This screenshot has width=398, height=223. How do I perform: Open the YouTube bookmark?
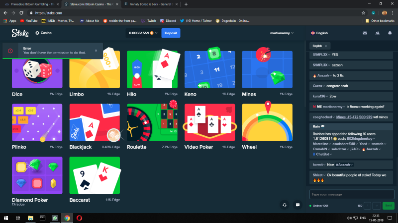(29, 21)
